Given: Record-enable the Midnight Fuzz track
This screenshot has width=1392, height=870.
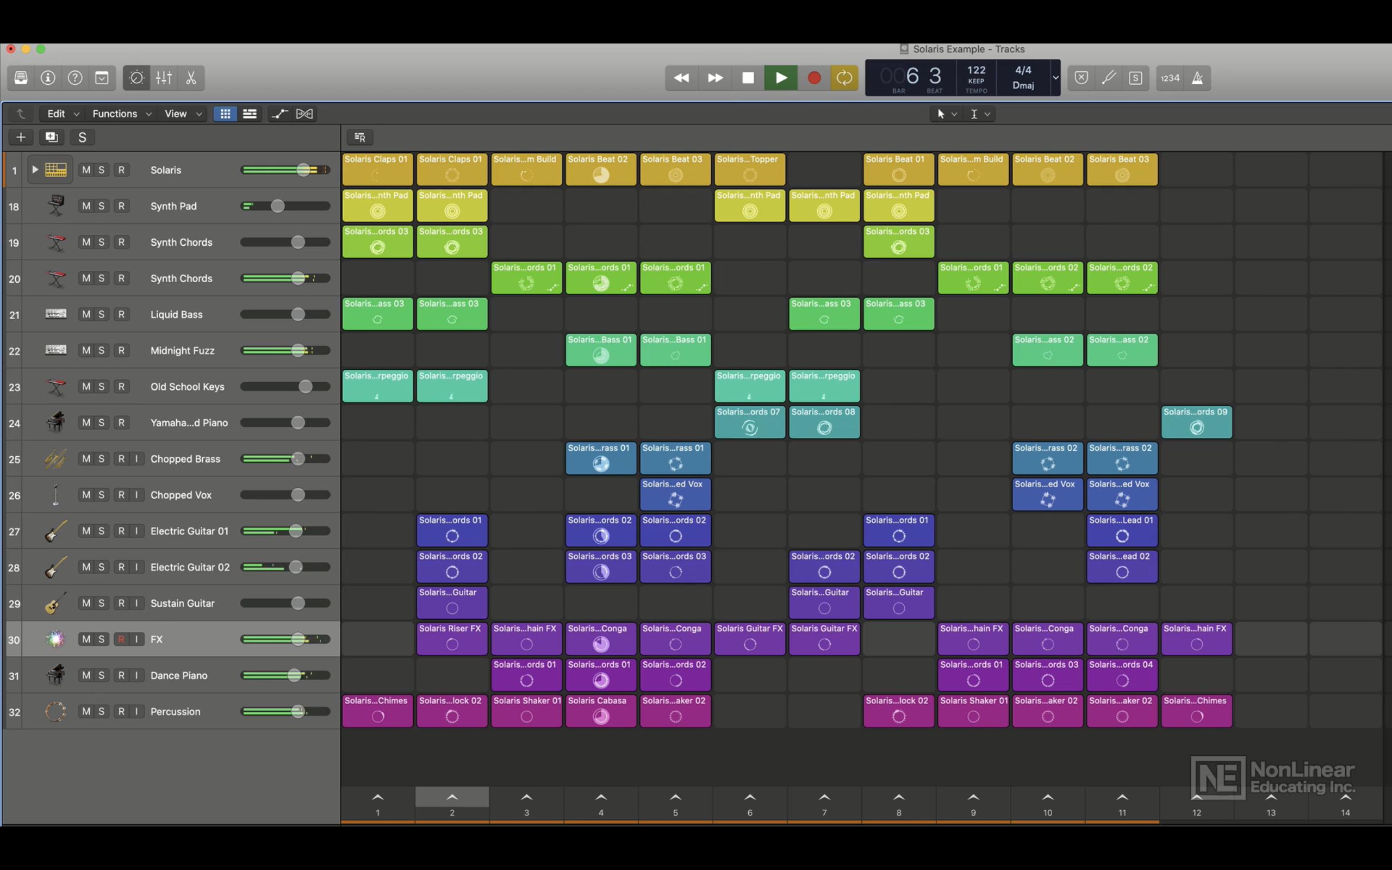Looking at the screenshot, I should point(121,350).
